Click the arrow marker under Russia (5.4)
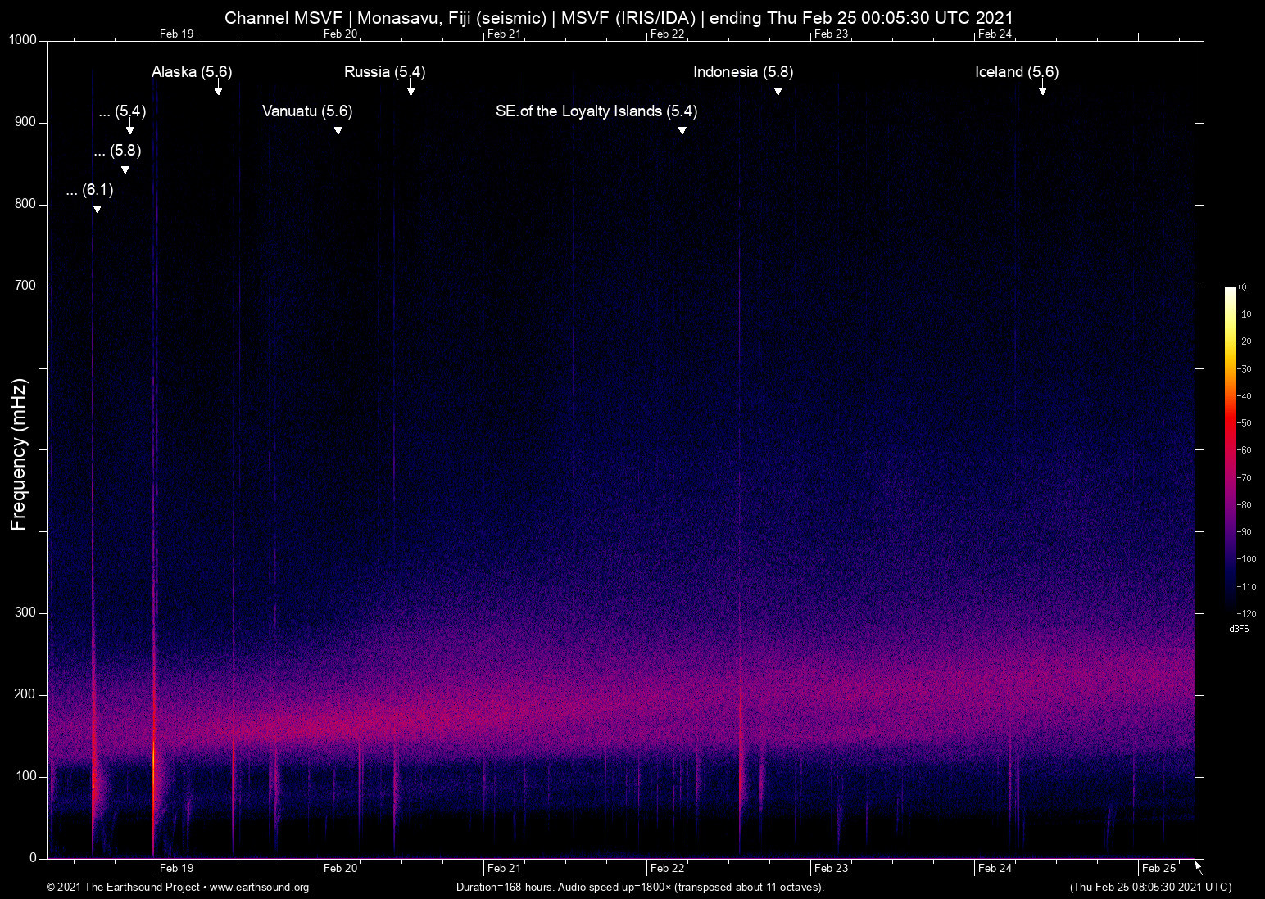This screenshot has width=1265, height=899. click(411, 89)
